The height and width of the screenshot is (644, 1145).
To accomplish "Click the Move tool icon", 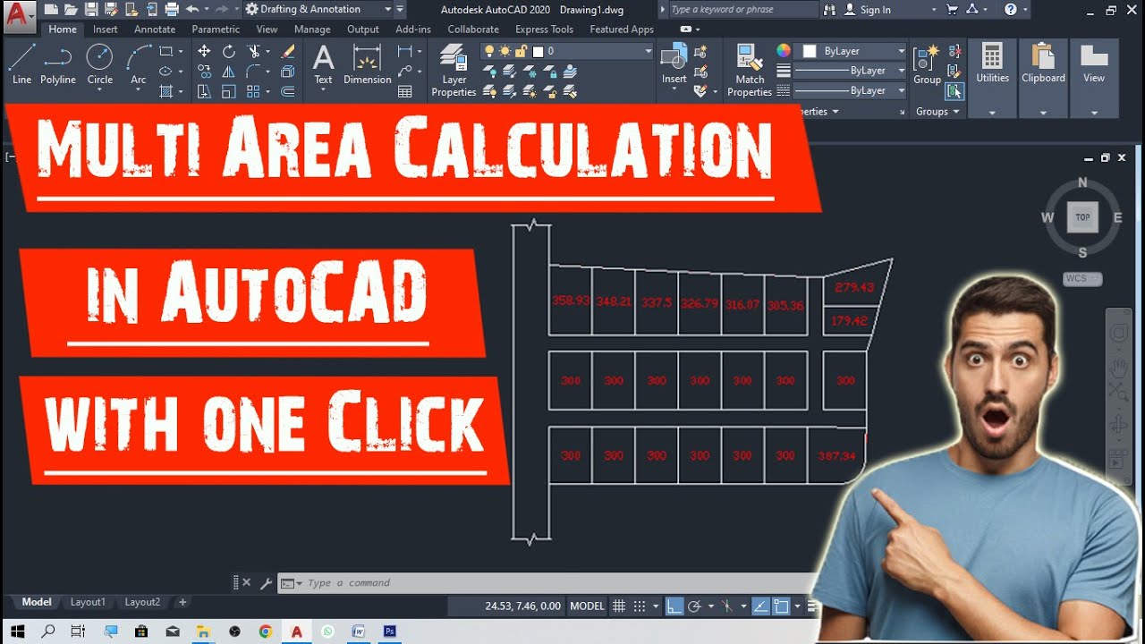I will coord(204,52).
